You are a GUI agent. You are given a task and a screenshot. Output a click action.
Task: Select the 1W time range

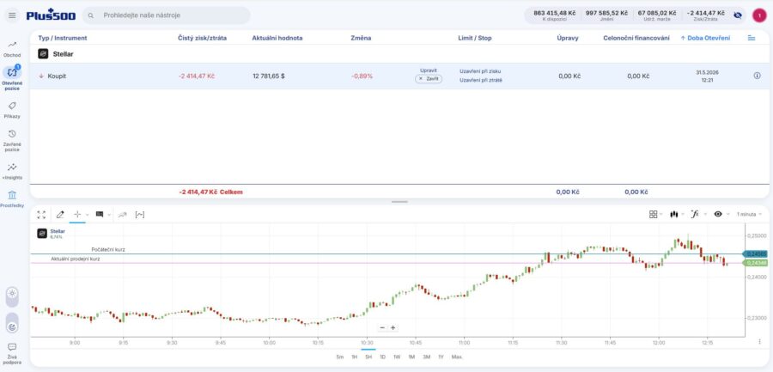pyautogui.click(x=397, y=357)
